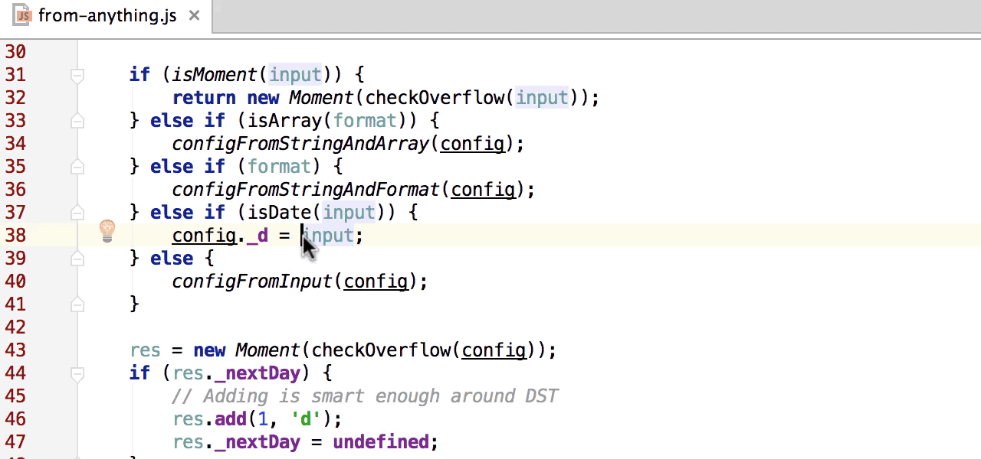Close the from-anything.js tab
The width and height of the screenshot is (981, 459).
click(x=195, y=15)
